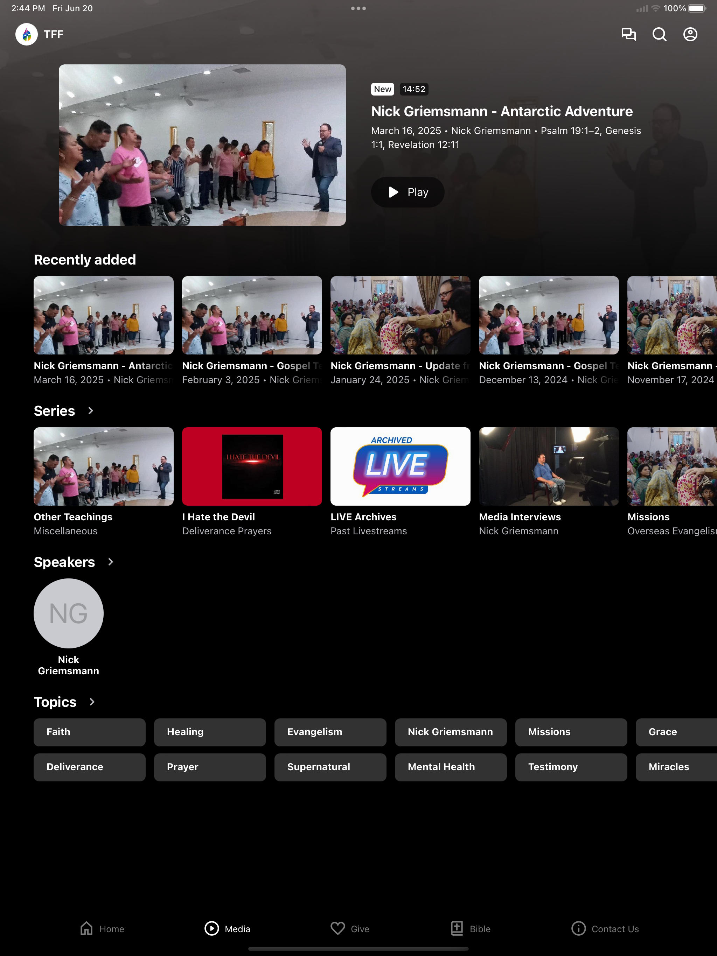Expand the Speakers section chevron
Viewport: 717px width, 956px height.
click(x=110, y=562)
